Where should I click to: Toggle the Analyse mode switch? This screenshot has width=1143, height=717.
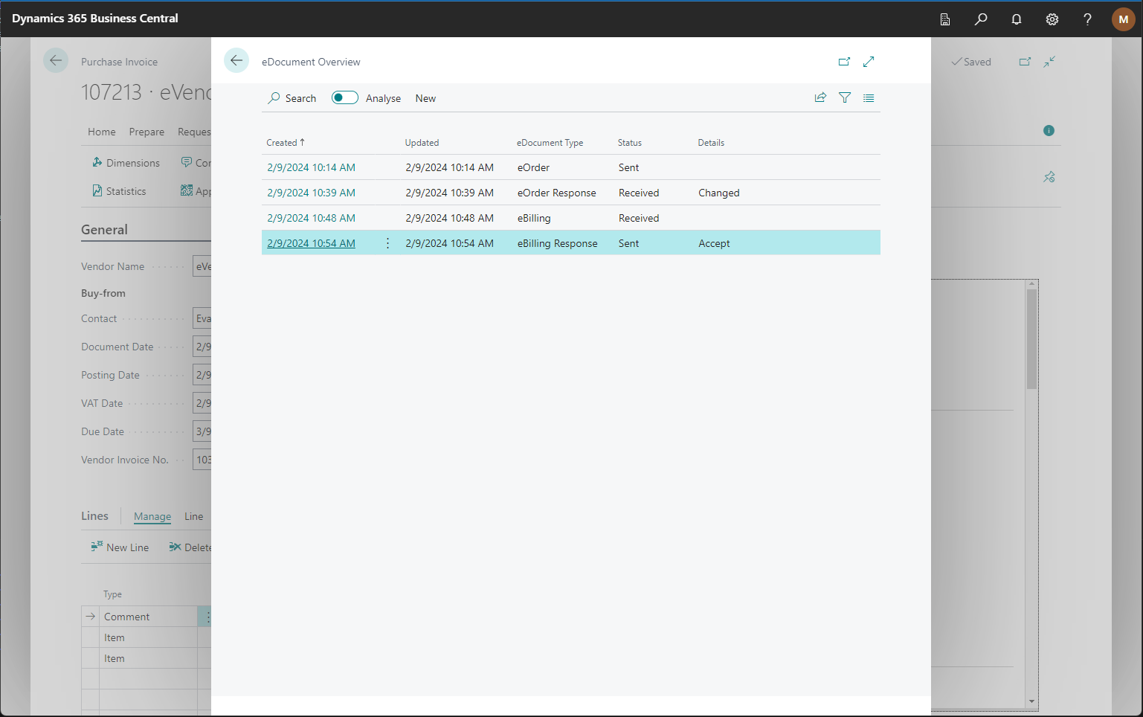point(344,97)
